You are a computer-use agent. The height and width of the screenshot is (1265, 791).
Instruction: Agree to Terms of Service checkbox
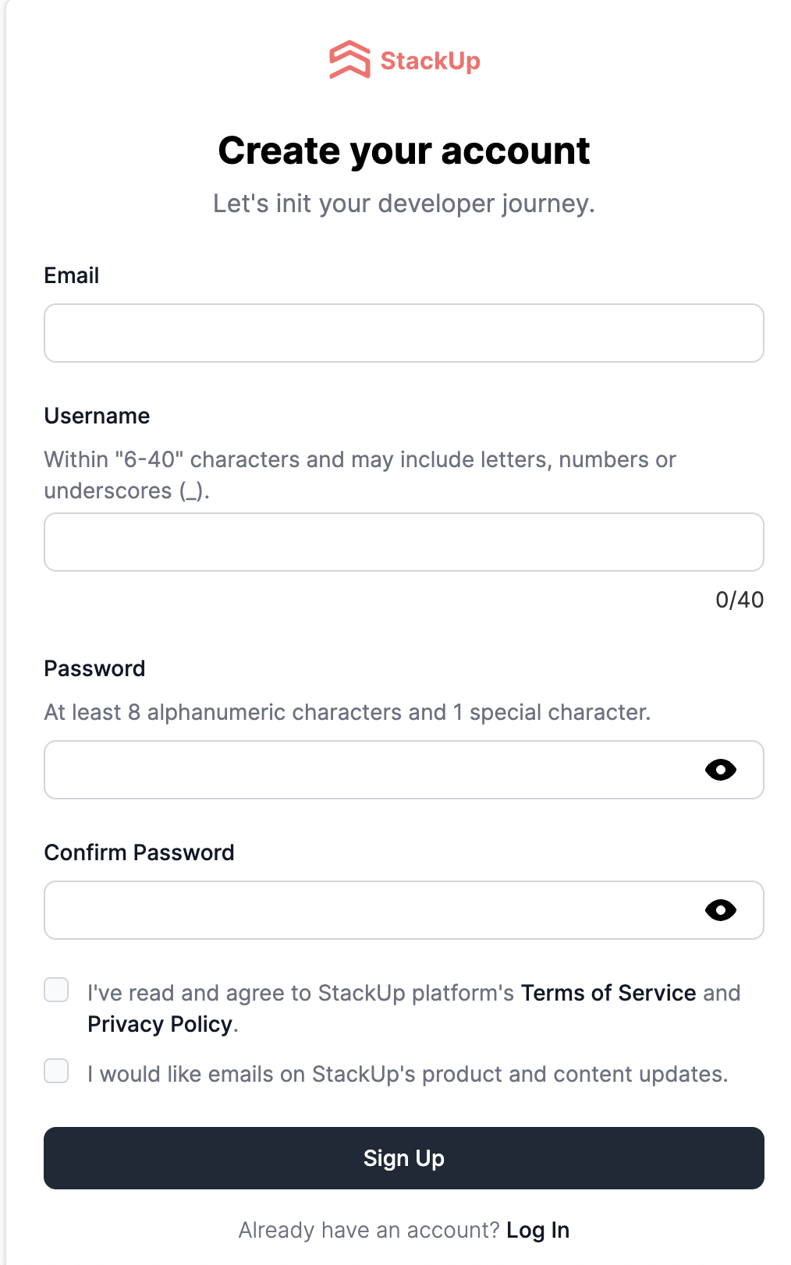pyautogui.click(x=56, y=990)
